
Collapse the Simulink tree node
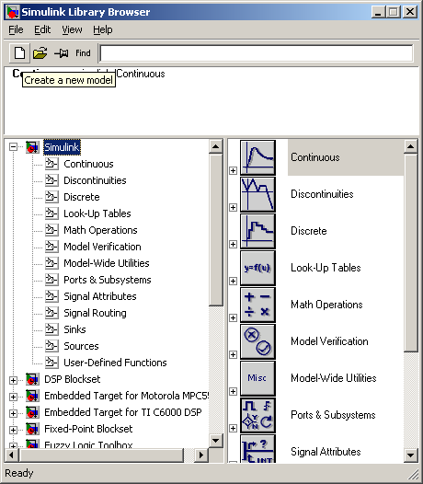click(x=13, y=147)
